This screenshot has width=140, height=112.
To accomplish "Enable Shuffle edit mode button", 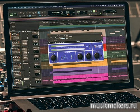I will (11, 14).
